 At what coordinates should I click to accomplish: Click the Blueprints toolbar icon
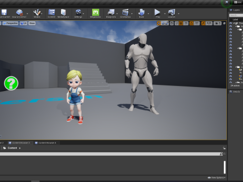(111, 12)
